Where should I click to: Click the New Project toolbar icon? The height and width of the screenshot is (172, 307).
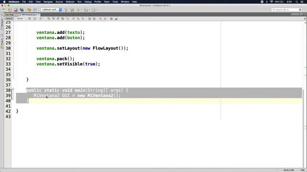(10, 10)
